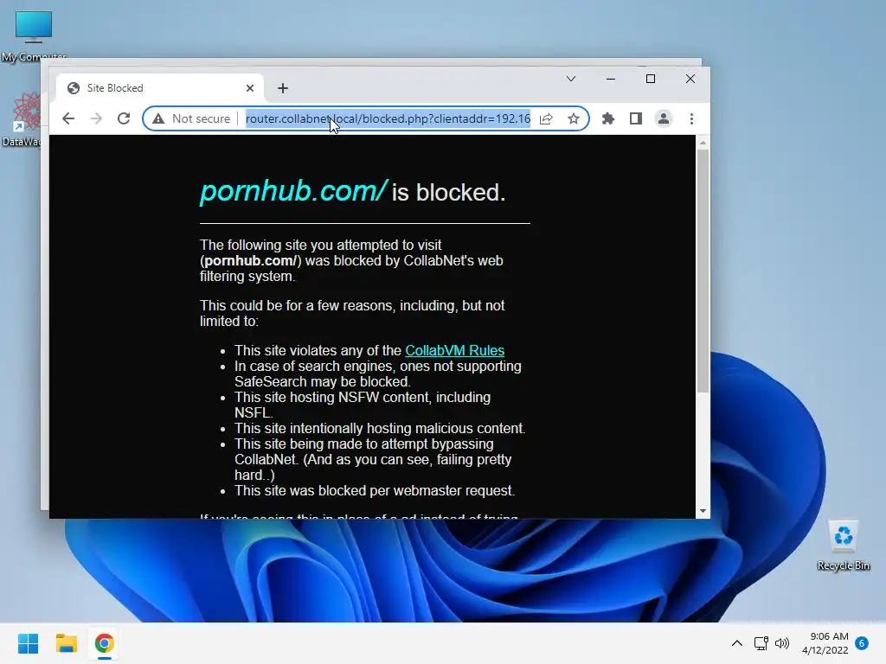
Task: Go back to the previous page
Action: click(x=68, y=118)
